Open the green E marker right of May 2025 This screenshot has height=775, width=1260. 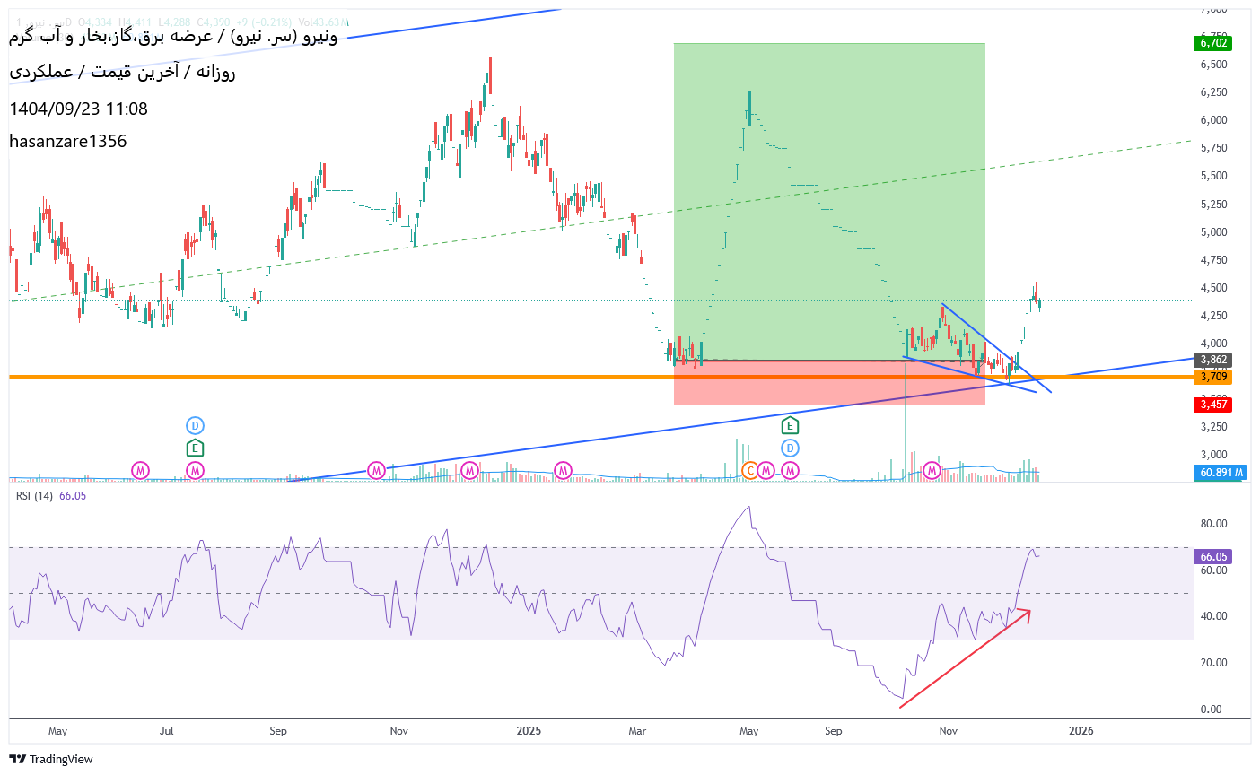(790, 425)
